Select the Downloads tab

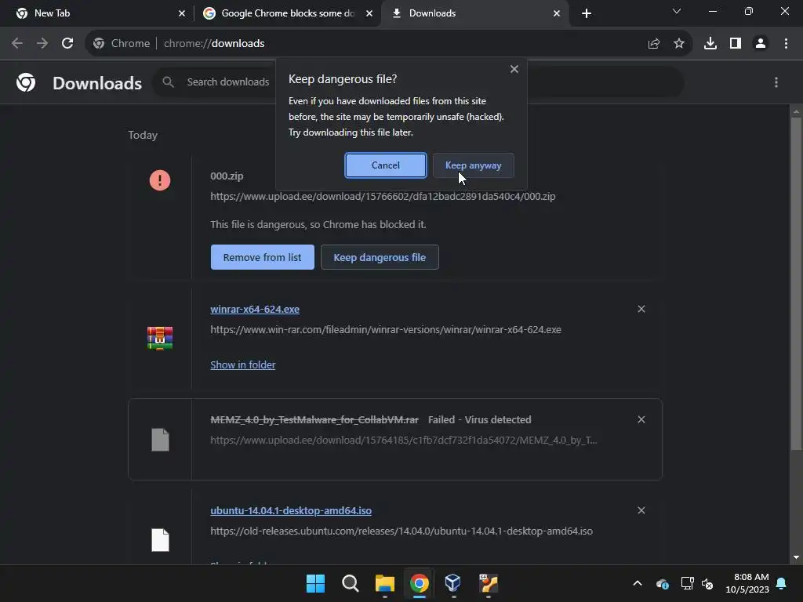474,13
